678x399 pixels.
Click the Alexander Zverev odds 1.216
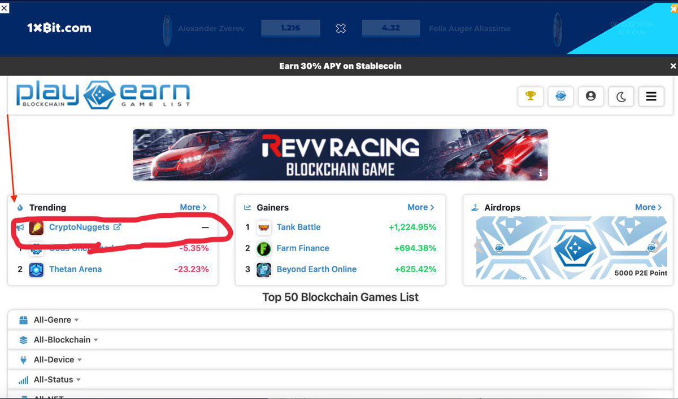click(x=290, y=28)
